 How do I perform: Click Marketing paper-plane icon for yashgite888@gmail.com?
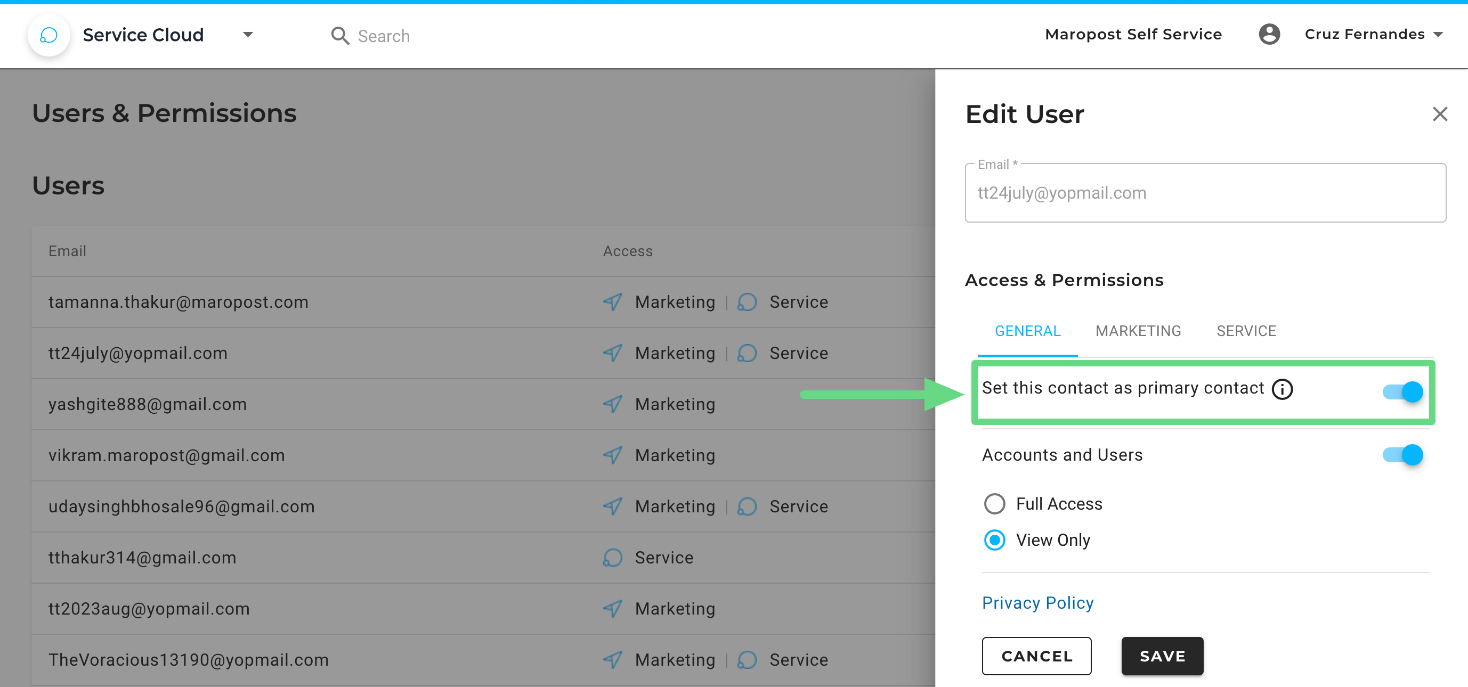point(613,404)
